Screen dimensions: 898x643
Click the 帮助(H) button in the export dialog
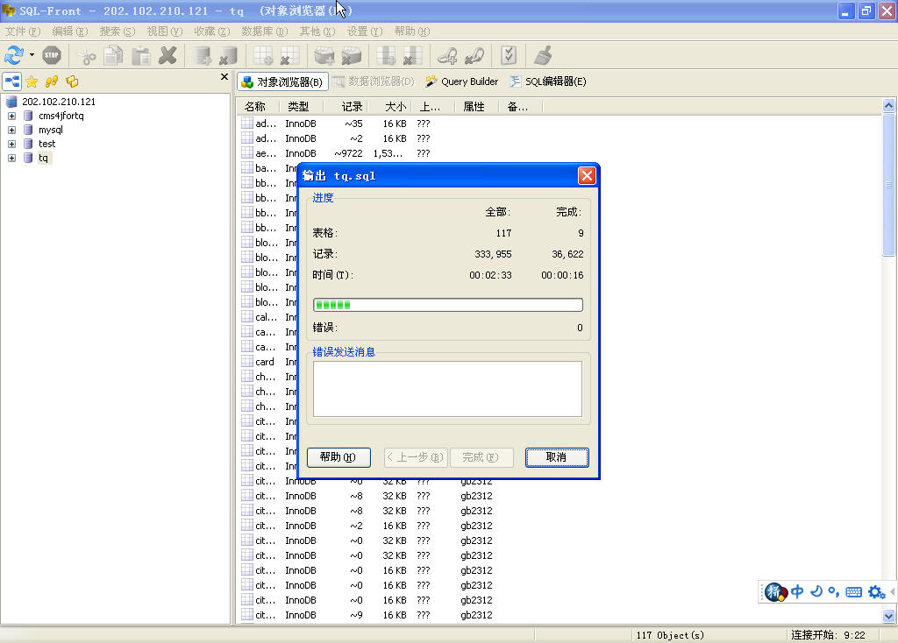click(339, 457)
